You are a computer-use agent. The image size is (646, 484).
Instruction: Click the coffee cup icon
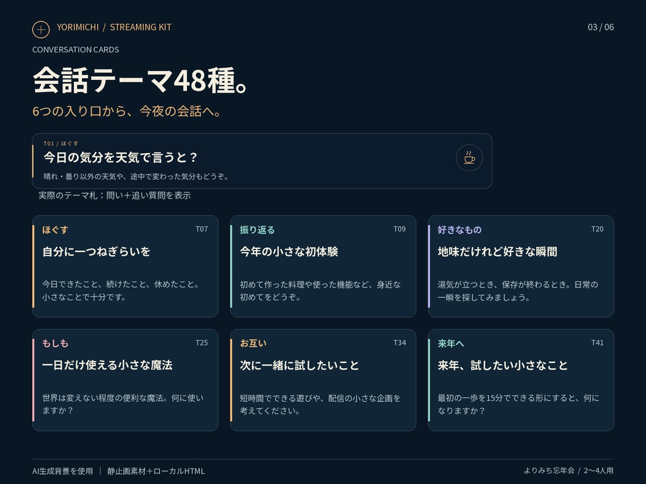pyautogui.click(x=469, y=158)
